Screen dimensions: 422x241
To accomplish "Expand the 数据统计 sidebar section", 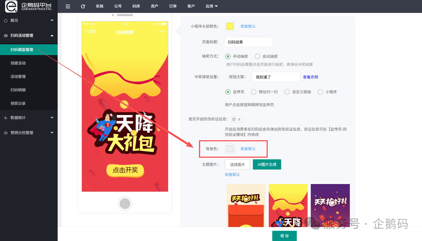I will point(52,118).
